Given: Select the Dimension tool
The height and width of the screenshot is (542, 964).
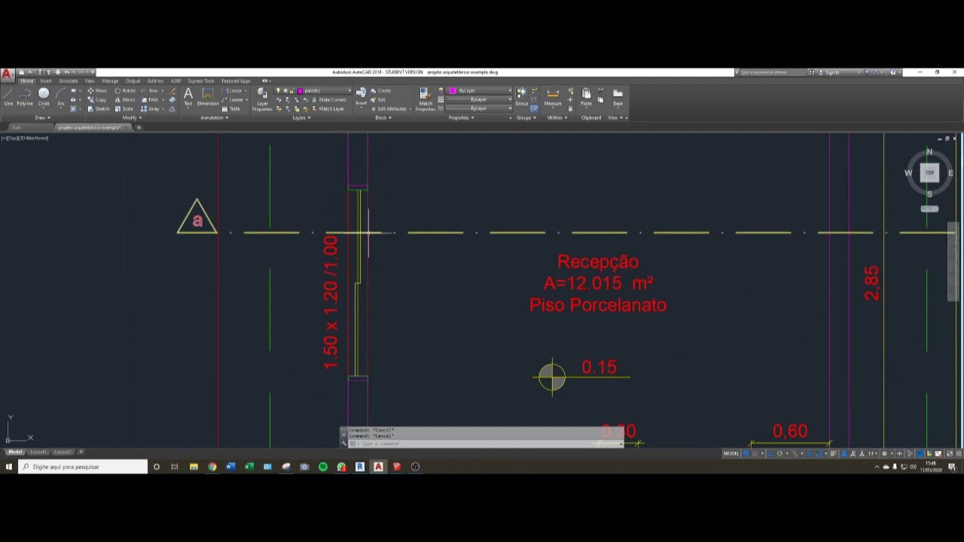Looking at the screenshot, I should pos(208,96).
